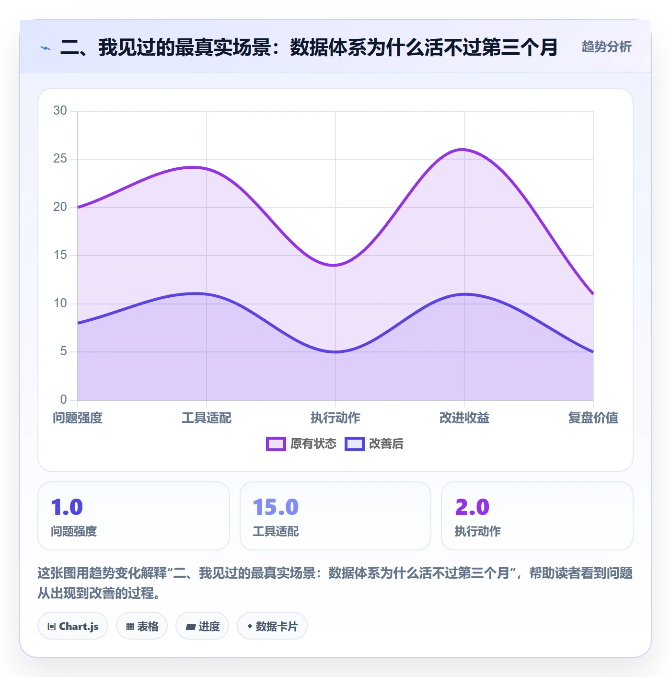Click the 执行动作 x-axis label on the chart
Screen dimensions: 671x677
pyautogui.click(x=335, y=418)
